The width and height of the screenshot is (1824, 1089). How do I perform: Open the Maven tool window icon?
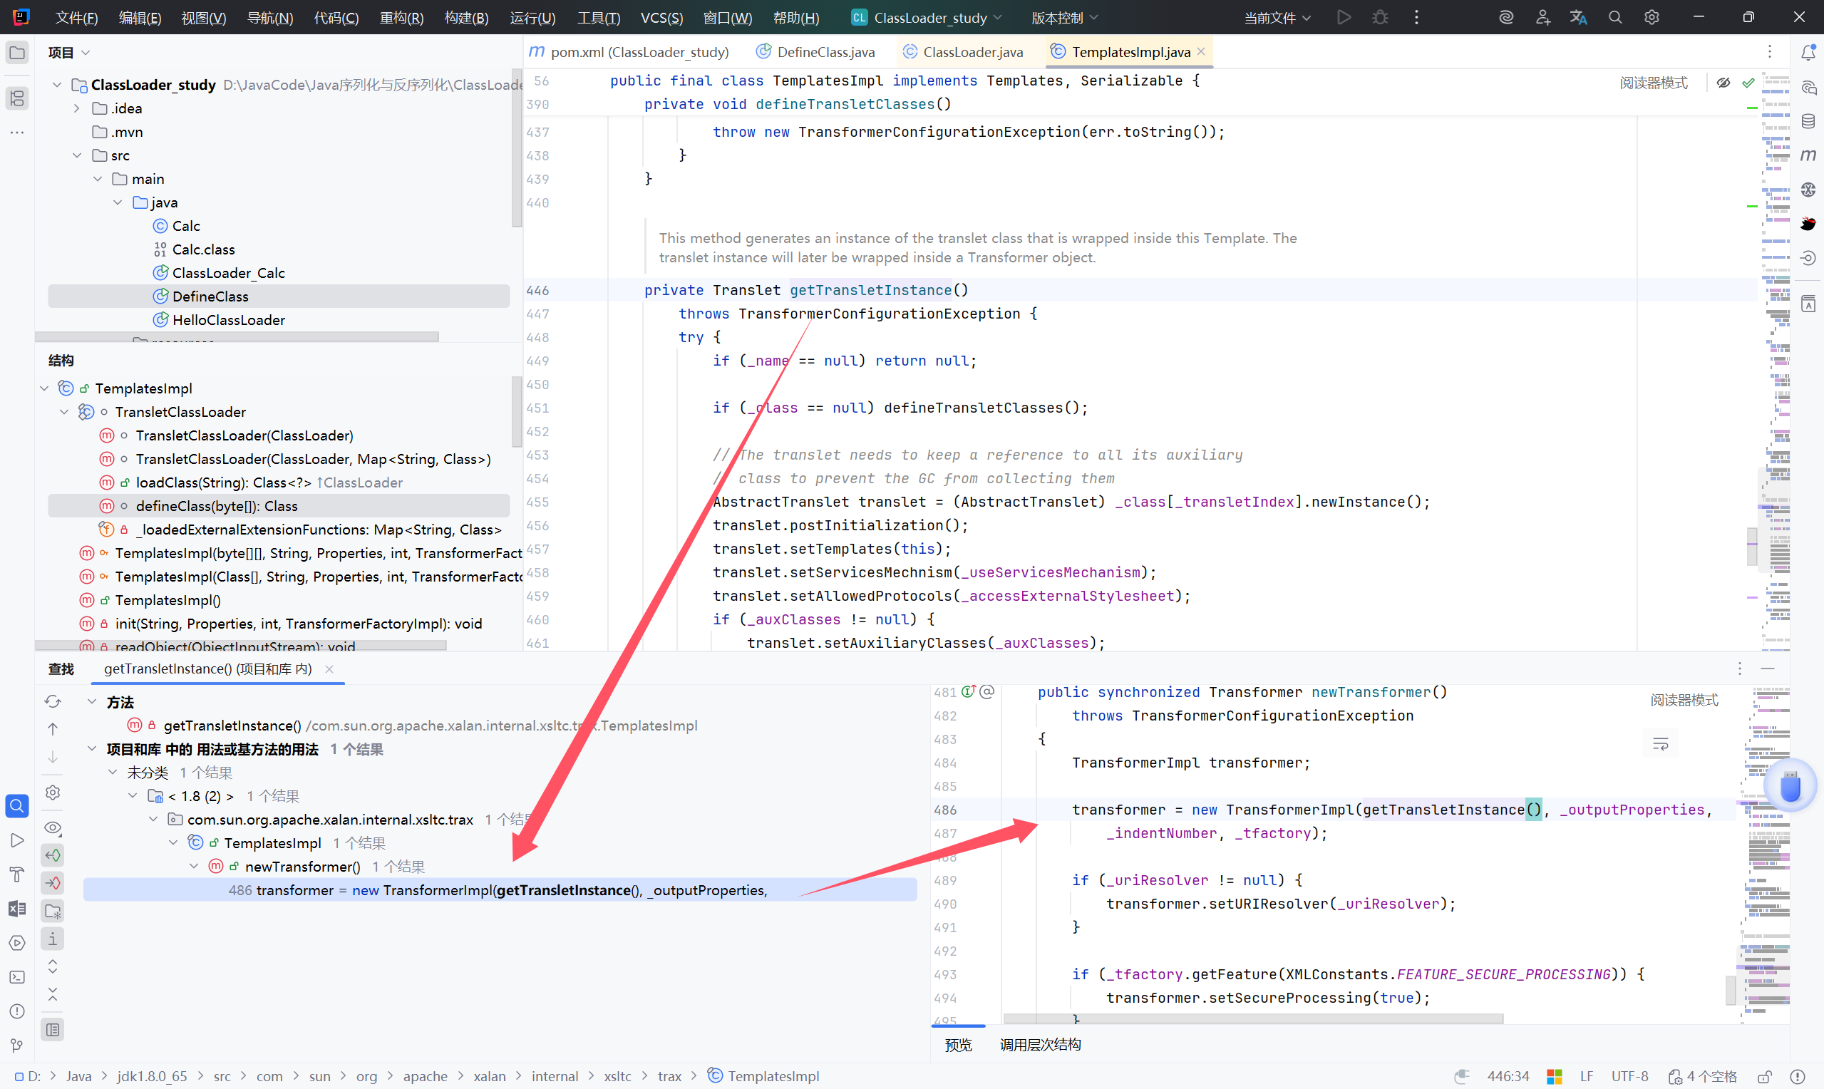coord(1808,155)
